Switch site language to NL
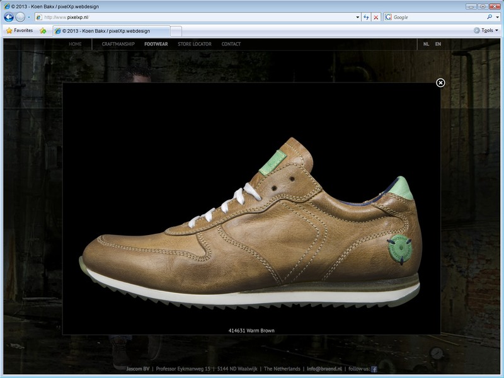 coord(426,44)
